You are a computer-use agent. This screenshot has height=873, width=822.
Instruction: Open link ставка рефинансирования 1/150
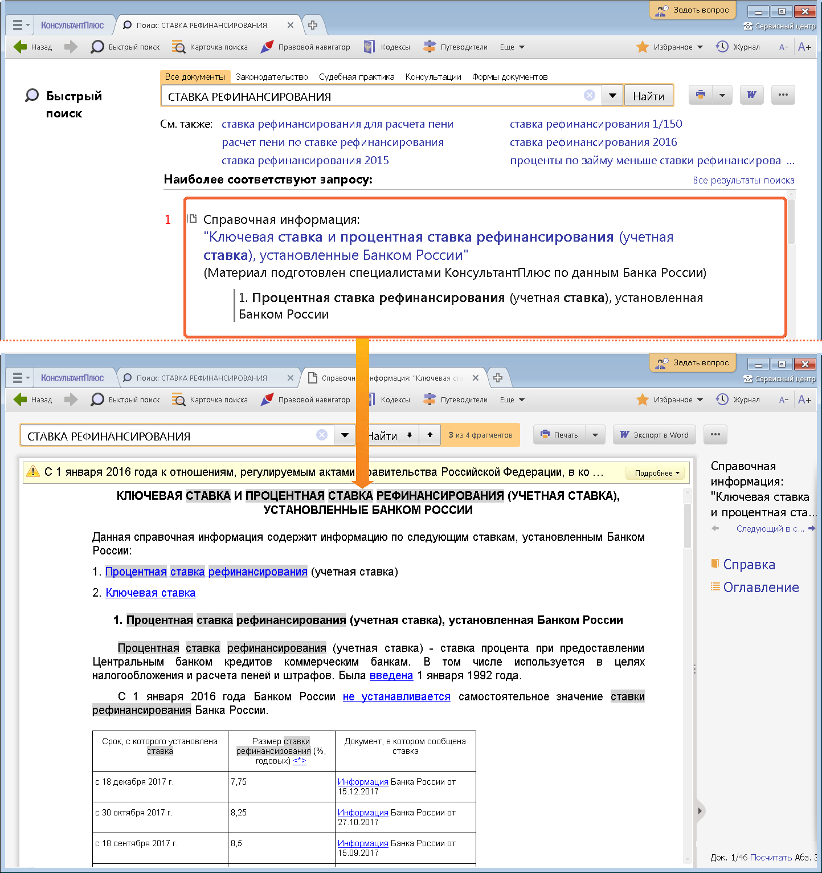coord(596,124)
